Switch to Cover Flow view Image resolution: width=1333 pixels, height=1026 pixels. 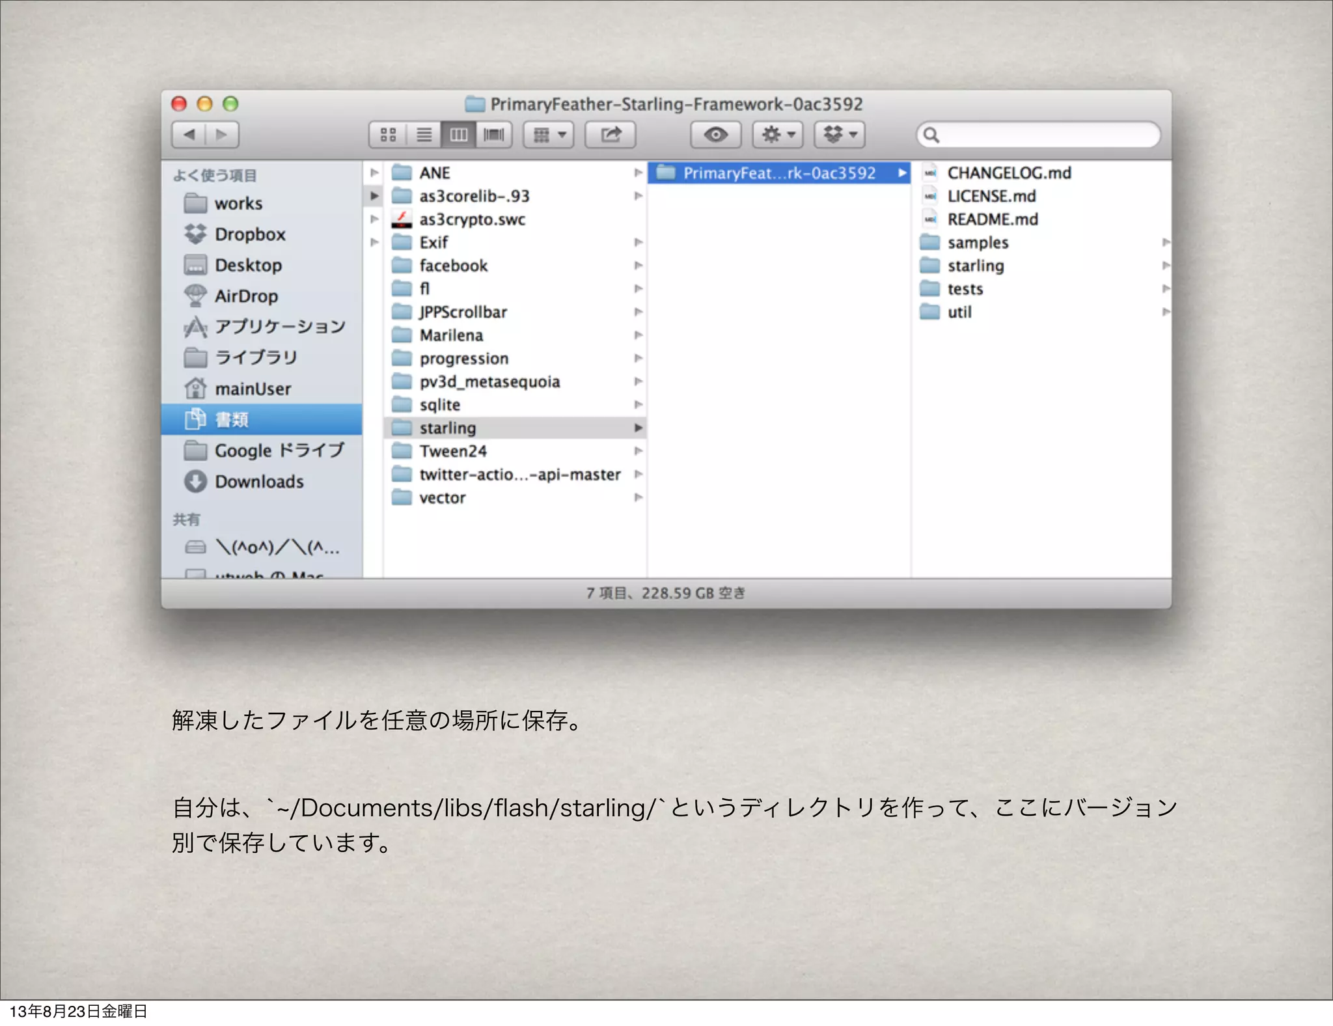pos(494,135)
